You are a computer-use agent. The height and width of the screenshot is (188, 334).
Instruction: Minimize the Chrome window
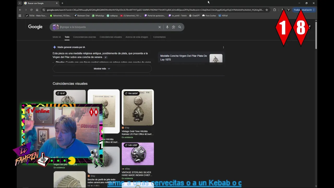299,3
